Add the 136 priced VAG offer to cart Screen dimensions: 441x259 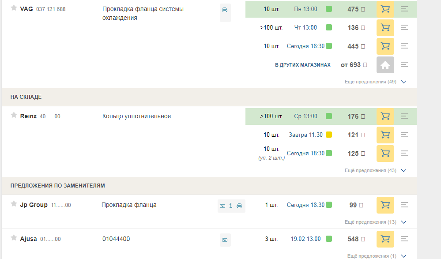385,28
